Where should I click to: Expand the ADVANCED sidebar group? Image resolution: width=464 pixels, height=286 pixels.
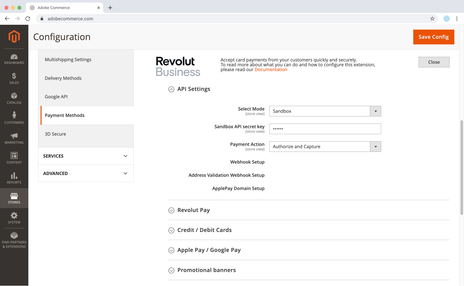[x=86, y=173]
